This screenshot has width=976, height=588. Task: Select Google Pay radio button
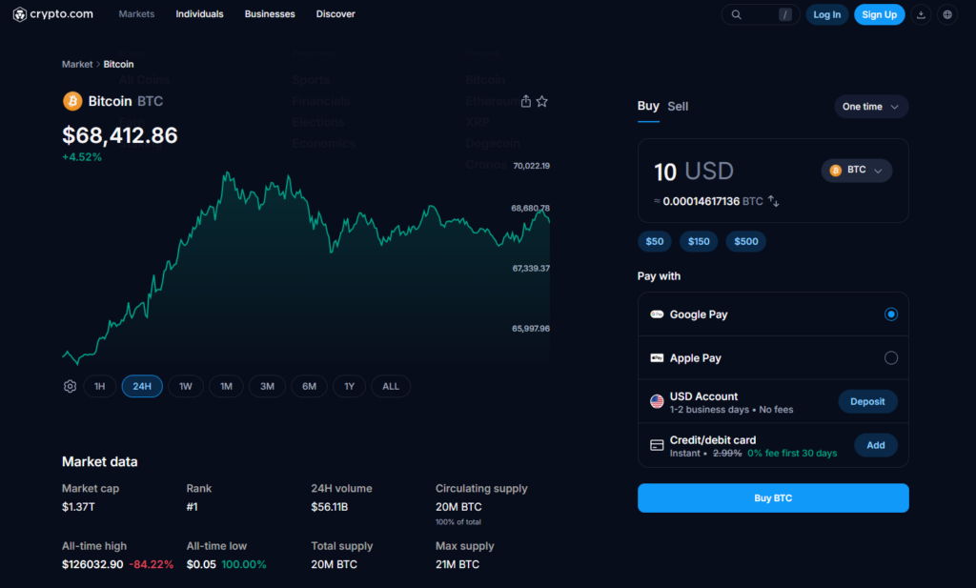click(x=891, y=314)
